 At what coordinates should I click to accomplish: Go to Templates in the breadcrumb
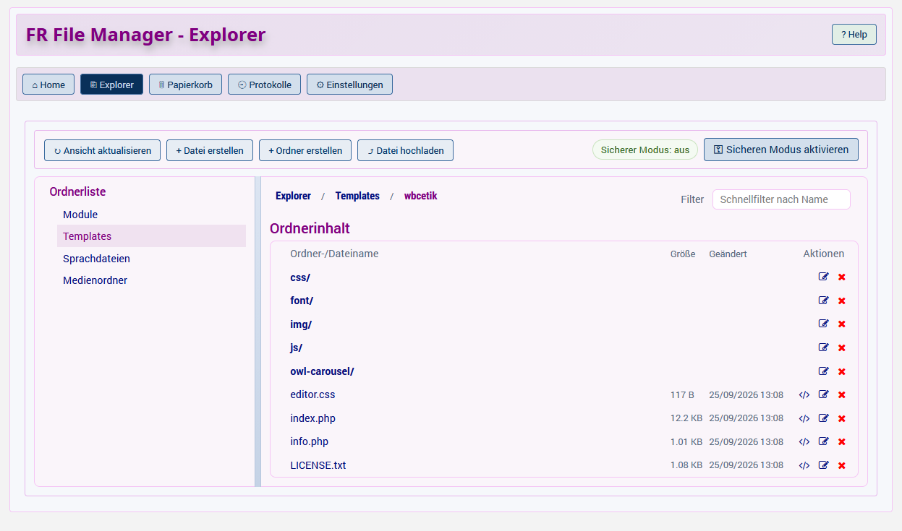tap(357, 196)
